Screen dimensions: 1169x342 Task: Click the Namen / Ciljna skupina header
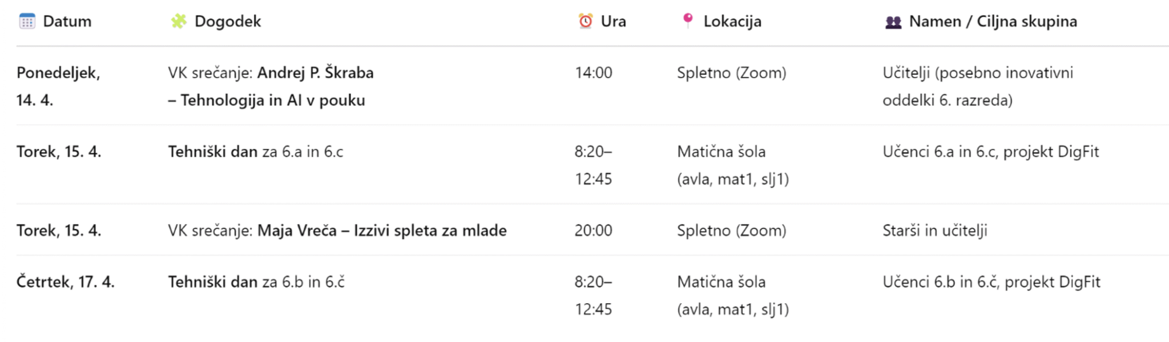pos(993,22)
